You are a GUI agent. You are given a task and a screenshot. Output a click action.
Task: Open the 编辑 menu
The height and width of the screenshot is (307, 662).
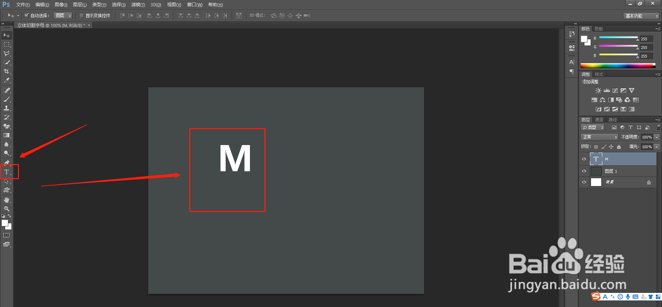click(x=42, y=5)
